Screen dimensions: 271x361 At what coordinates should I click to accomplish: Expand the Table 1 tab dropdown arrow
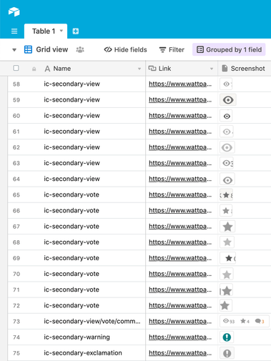tap(61, 31)
